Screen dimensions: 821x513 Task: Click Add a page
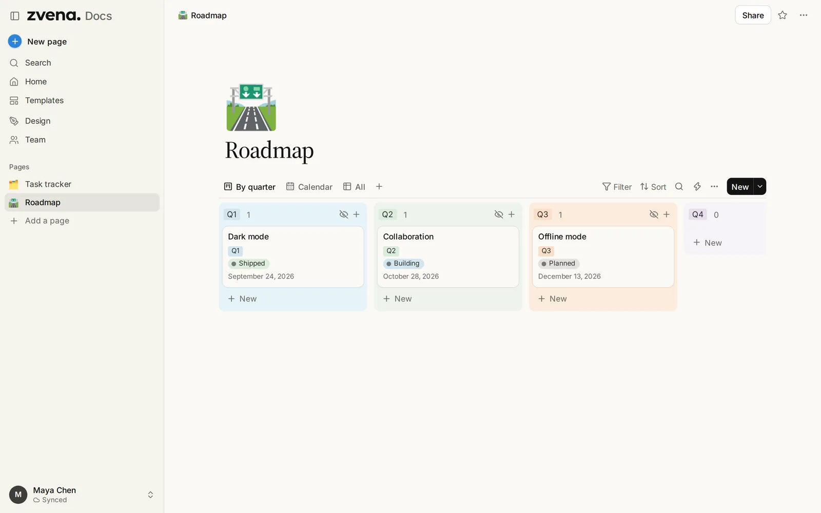pyautogui.click(x=82, y=221)
